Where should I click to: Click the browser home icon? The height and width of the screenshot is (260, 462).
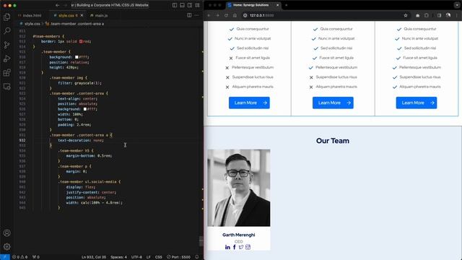tap(235, 15)
